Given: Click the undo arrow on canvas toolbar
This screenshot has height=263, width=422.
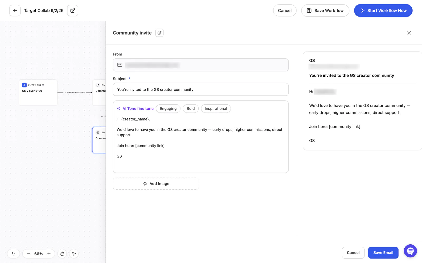Looking at the screenshot, I should point(13,254).
